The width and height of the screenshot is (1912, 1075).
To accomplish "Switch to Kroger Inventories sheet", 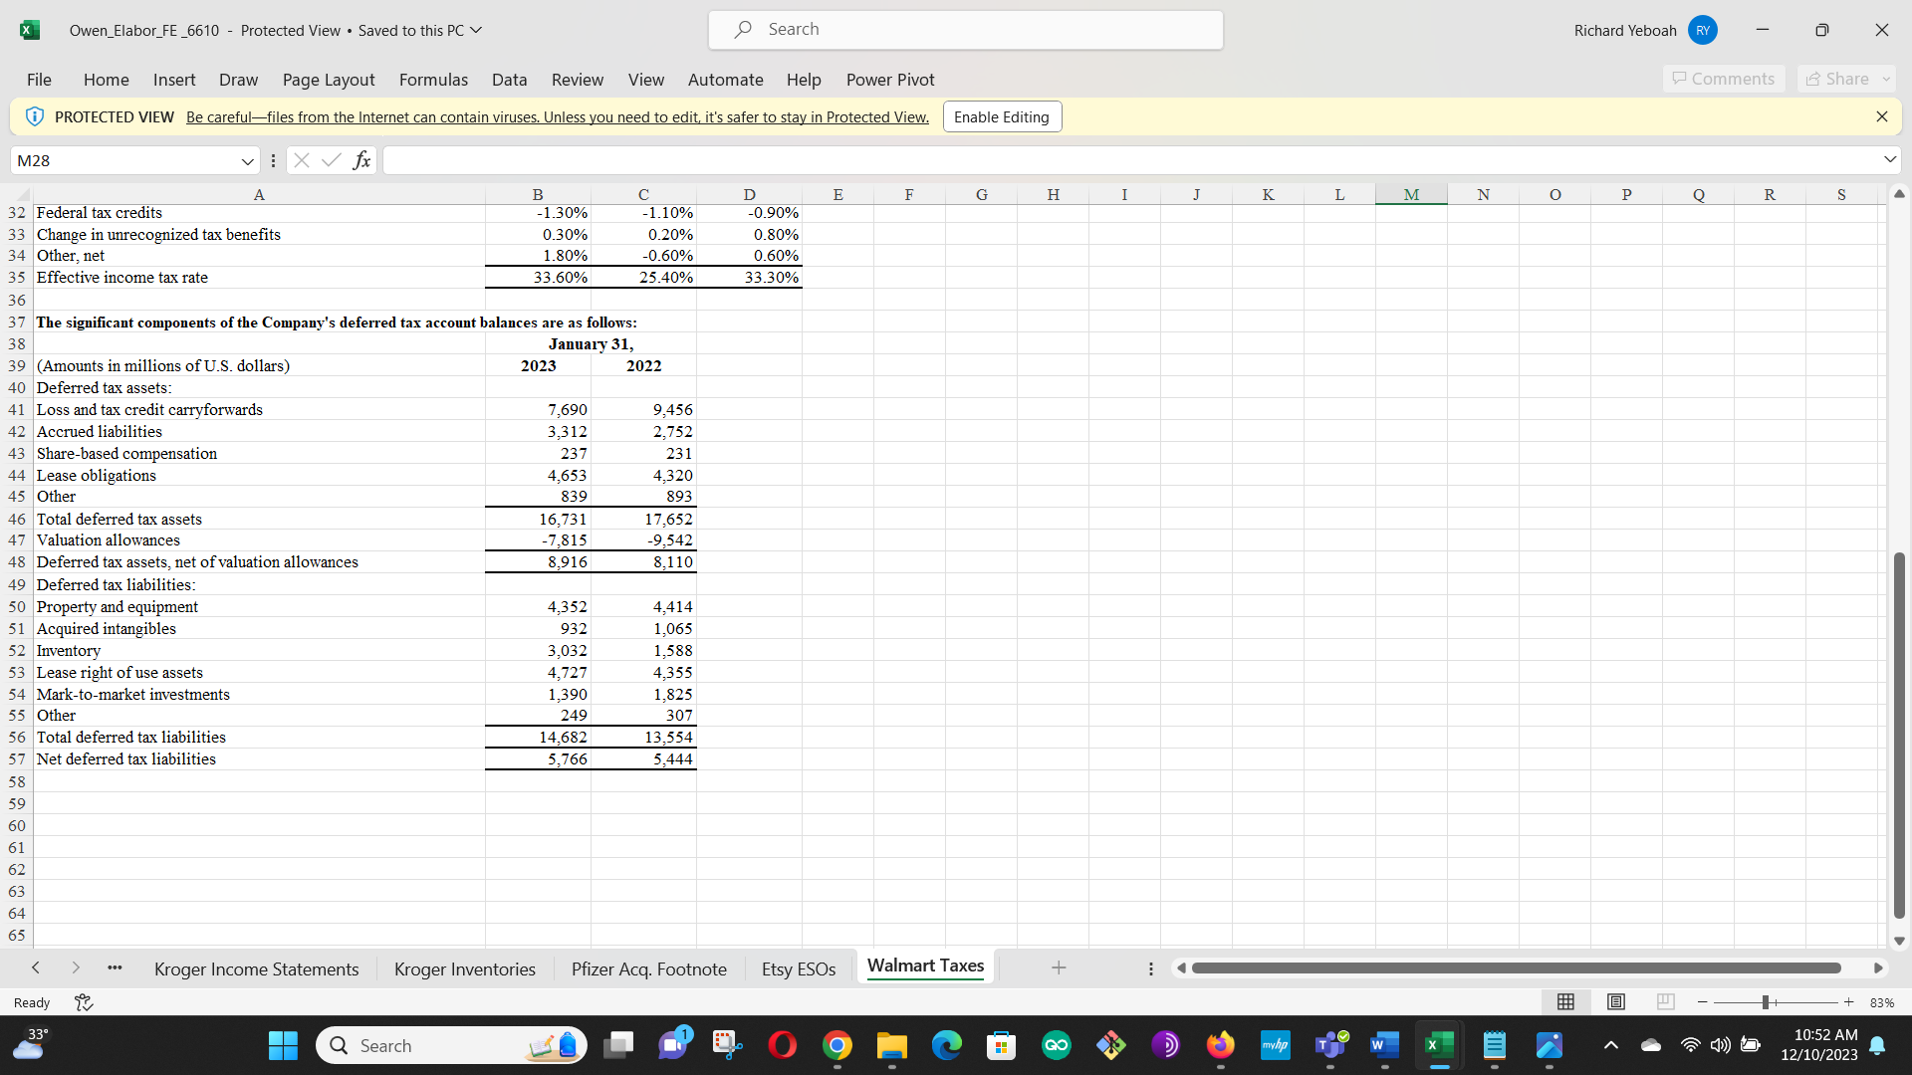I will coord(465,968).
